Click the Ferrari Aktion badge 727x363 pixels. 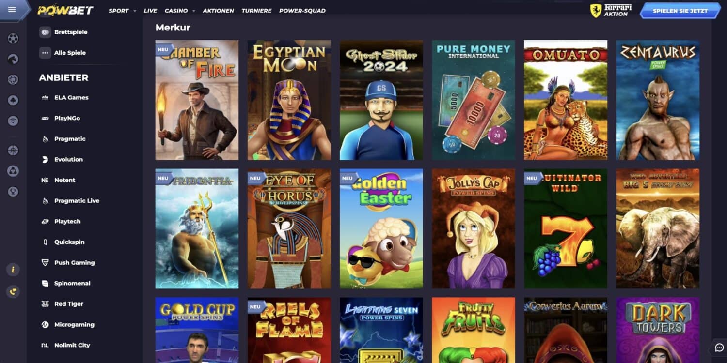tap(611, 11)
